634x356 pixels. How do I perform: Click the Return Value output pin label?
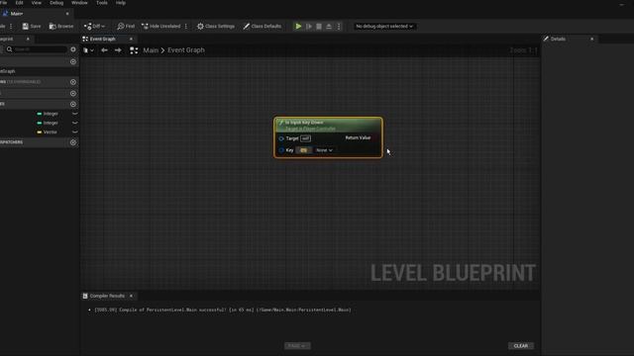(x=358, y=137)
